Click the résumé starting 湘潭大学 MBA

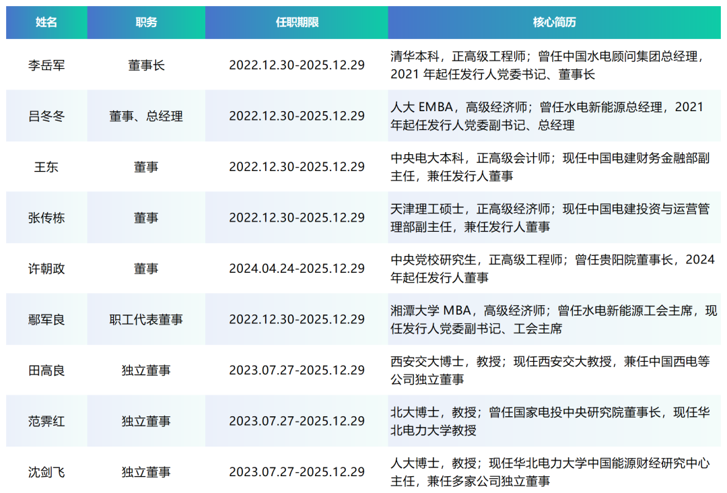[554, 319]
